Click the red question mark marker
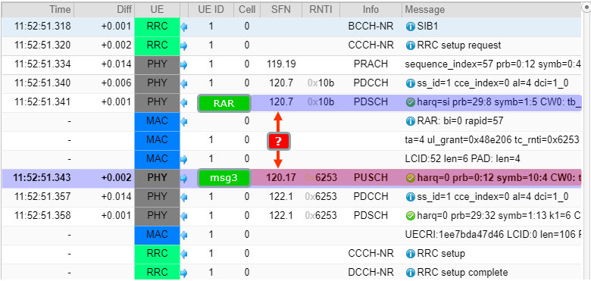The height and width of the screenshot is (281, 591). 278,141
